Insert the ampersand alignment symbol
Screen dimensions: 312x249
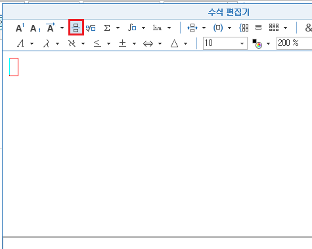pyautogui.click(x=308, y=28)
